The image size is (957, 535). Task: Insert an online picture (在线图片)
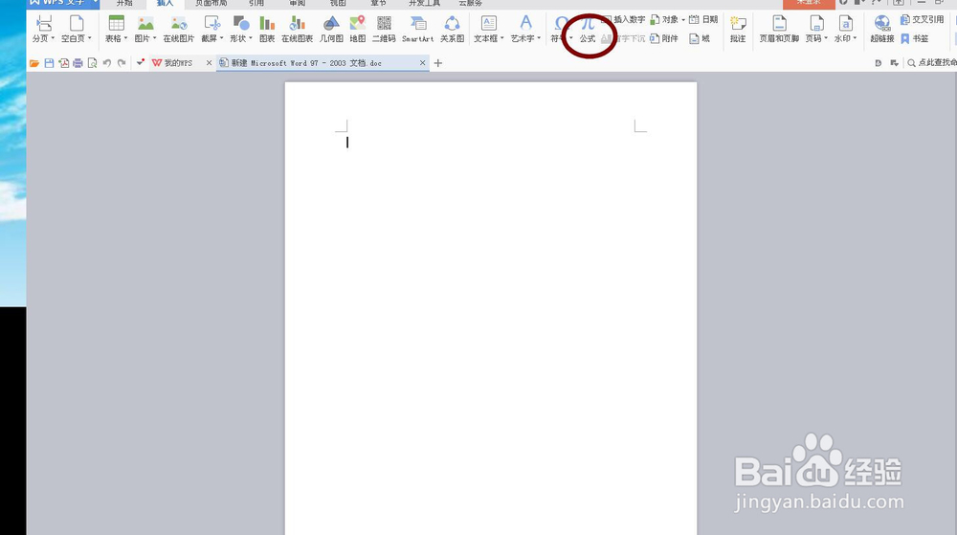click(x=178, y=30)
